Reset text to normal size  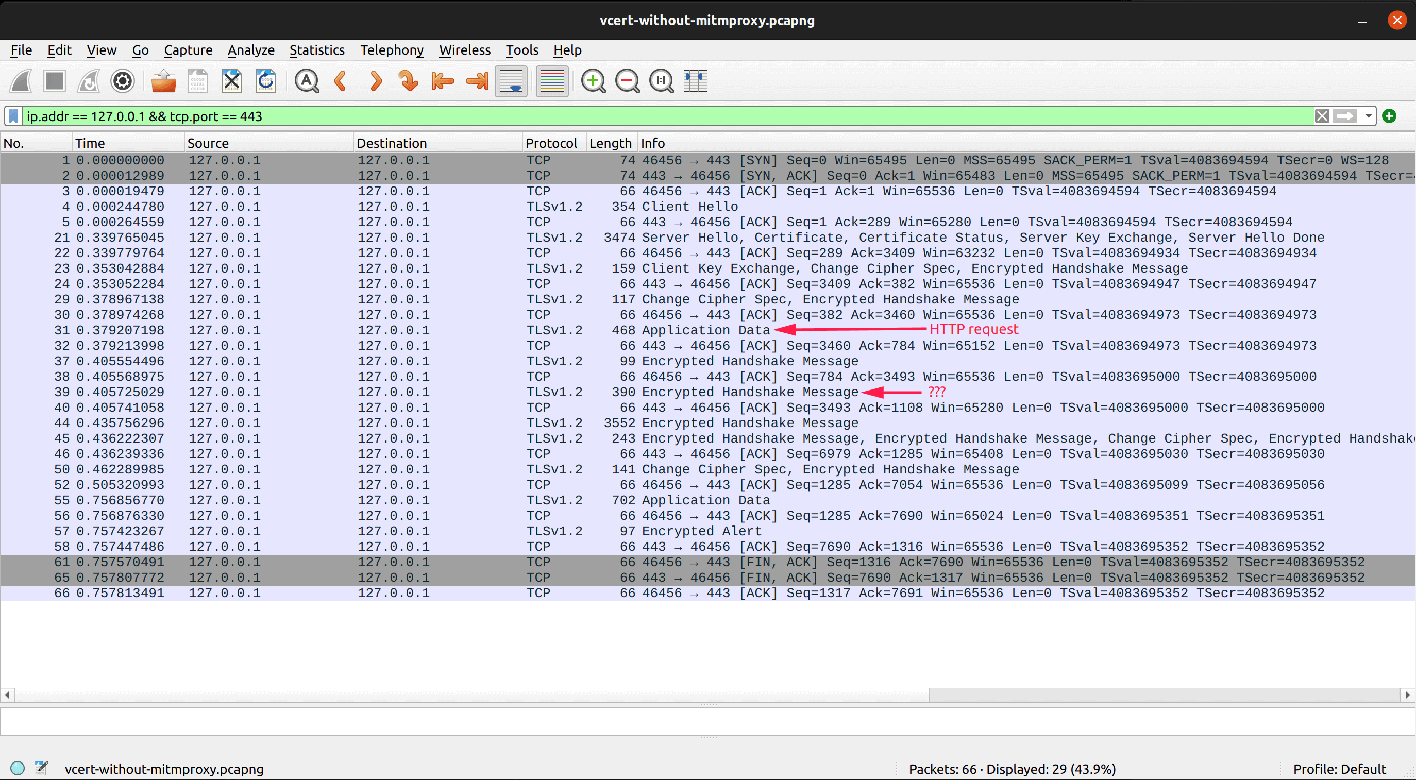(661, 81)
